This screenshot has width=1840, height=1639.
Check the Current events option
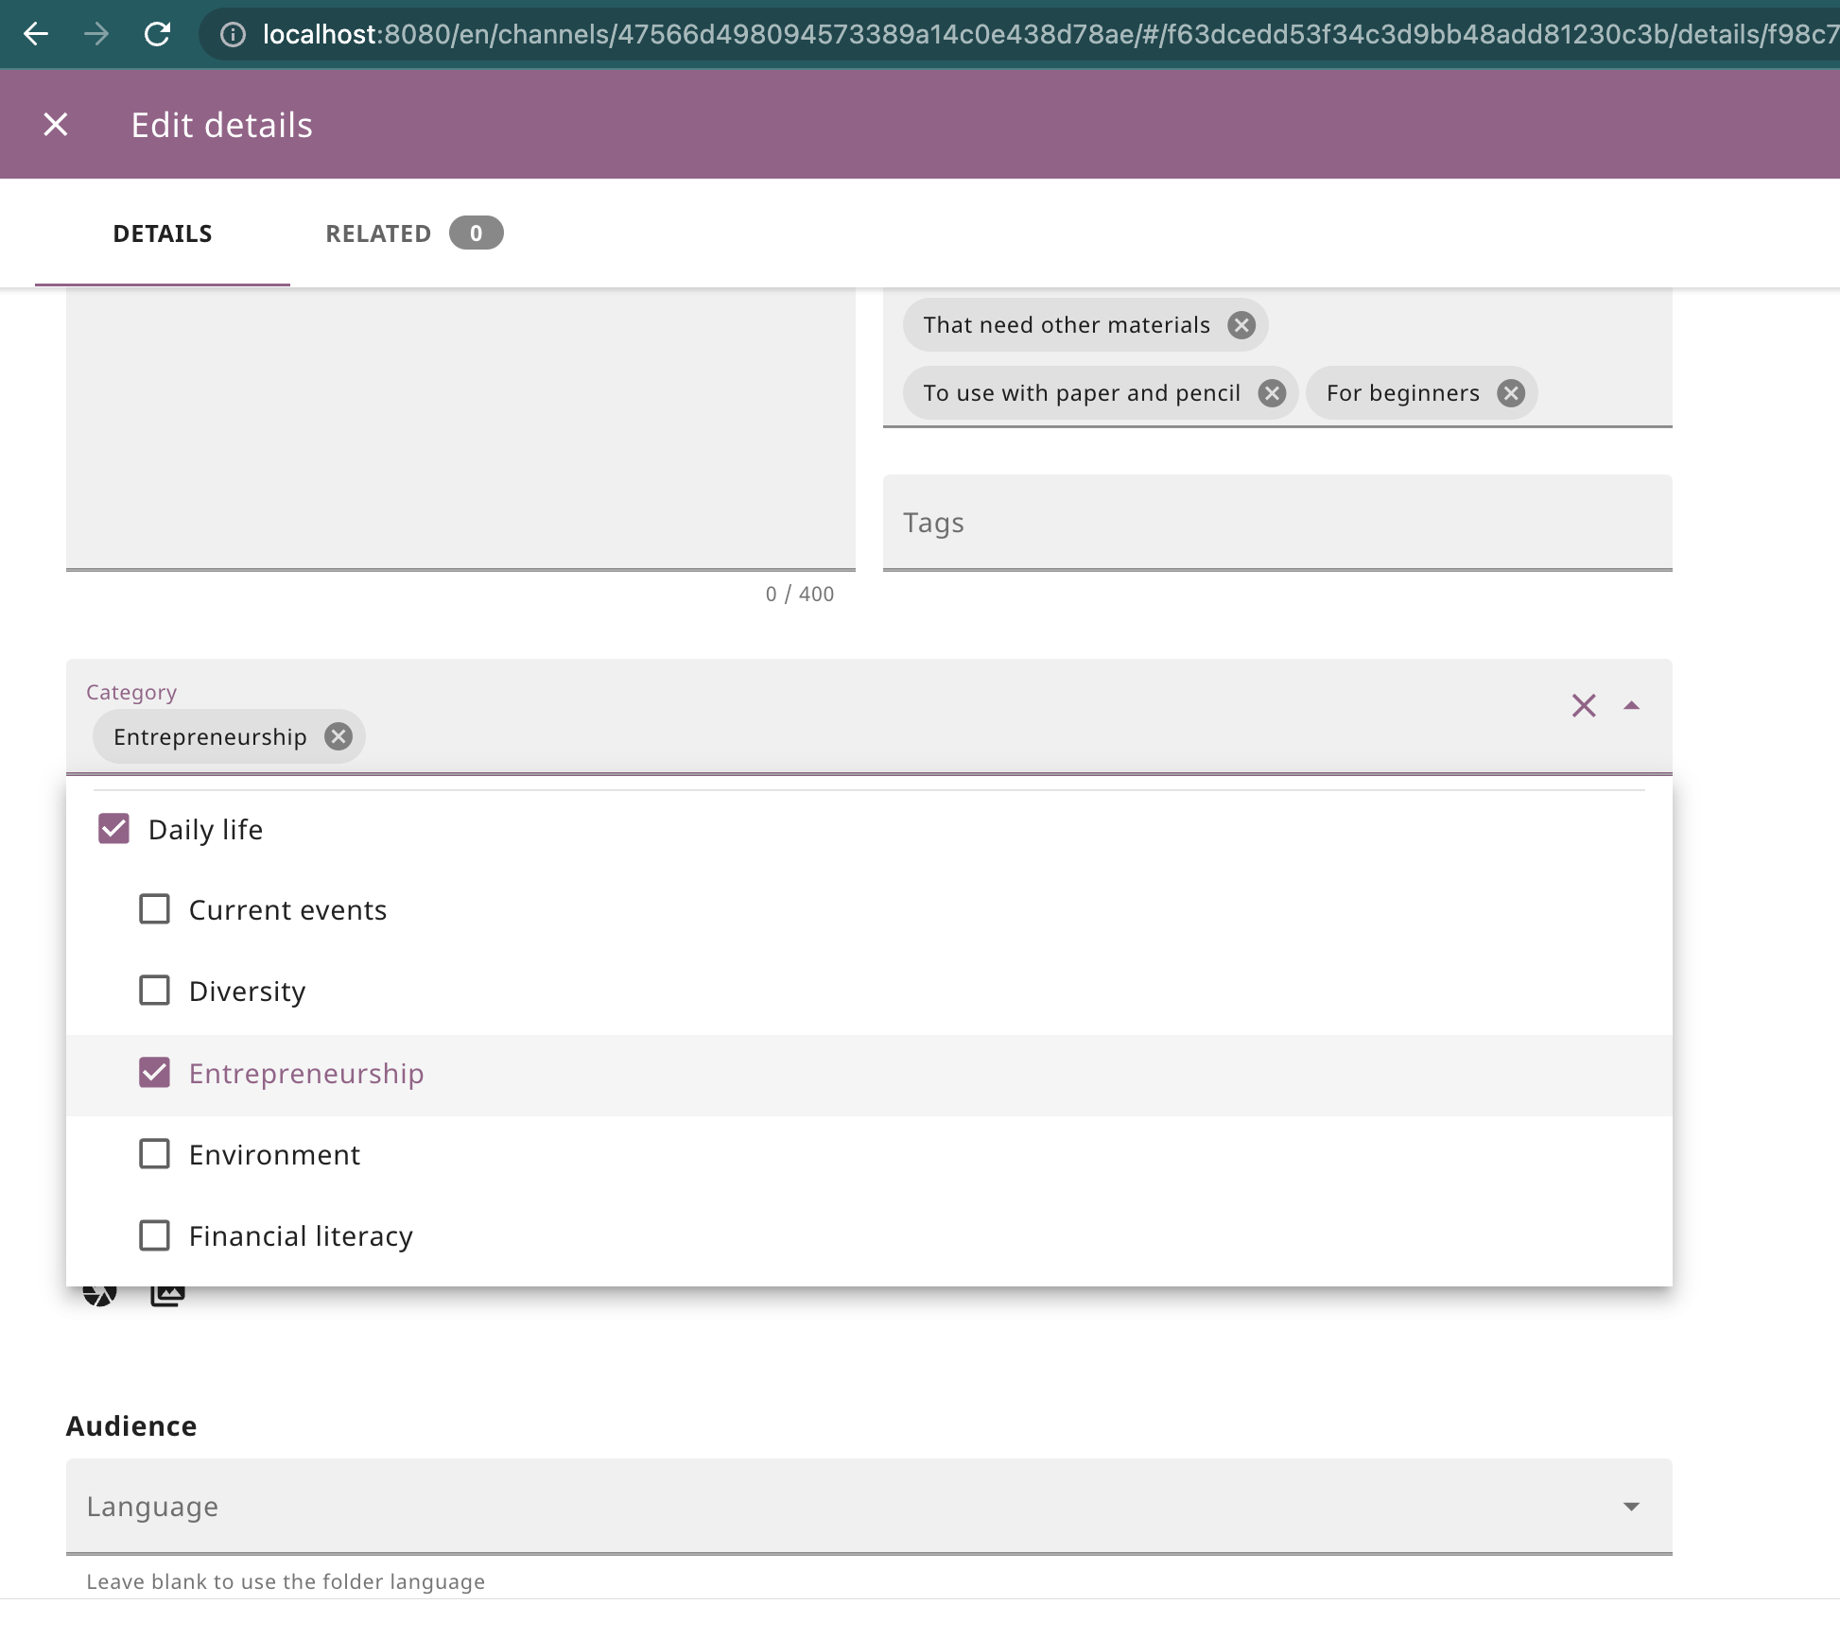tap(154, 909)
